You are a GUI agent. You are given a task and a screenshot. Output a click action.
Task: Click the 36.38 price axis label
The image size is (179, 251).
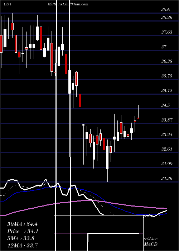click(167, 61)
